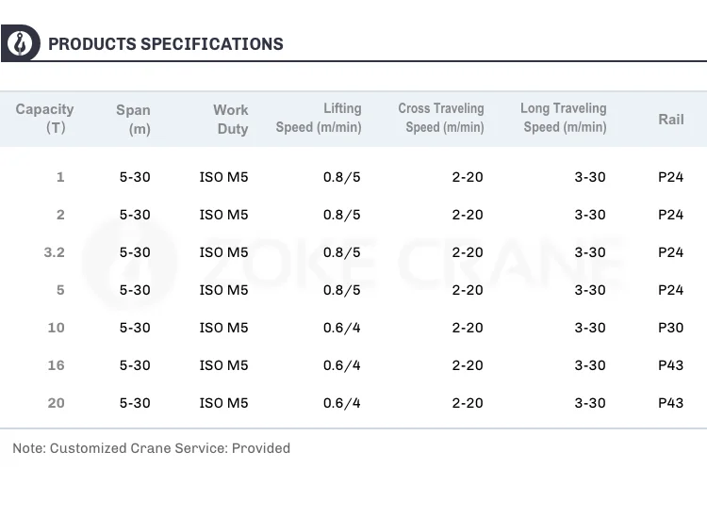
Task: Click the Rail column header
Action: tap(670, 120)
